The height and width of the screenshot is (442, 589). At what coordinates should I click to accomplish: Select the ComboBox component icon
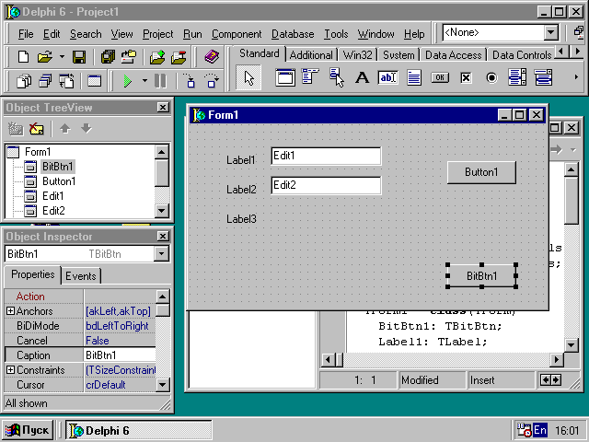[x=543, y=77]
